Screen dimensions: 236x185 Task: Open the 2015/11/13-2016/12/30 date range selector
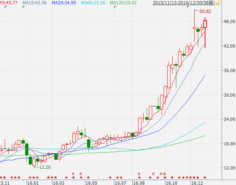point(184,3)
